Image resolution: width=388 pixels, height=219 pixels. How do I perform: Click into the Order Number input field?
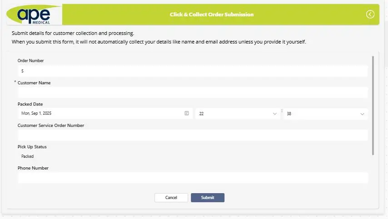(193, 71)
